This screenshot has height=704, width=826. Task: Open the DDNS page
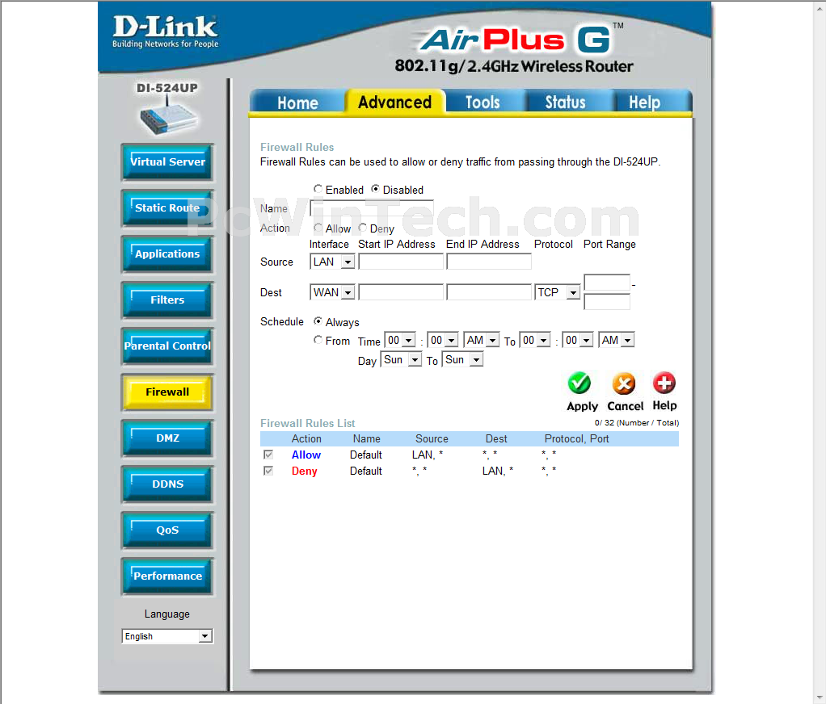click(167, 484)
